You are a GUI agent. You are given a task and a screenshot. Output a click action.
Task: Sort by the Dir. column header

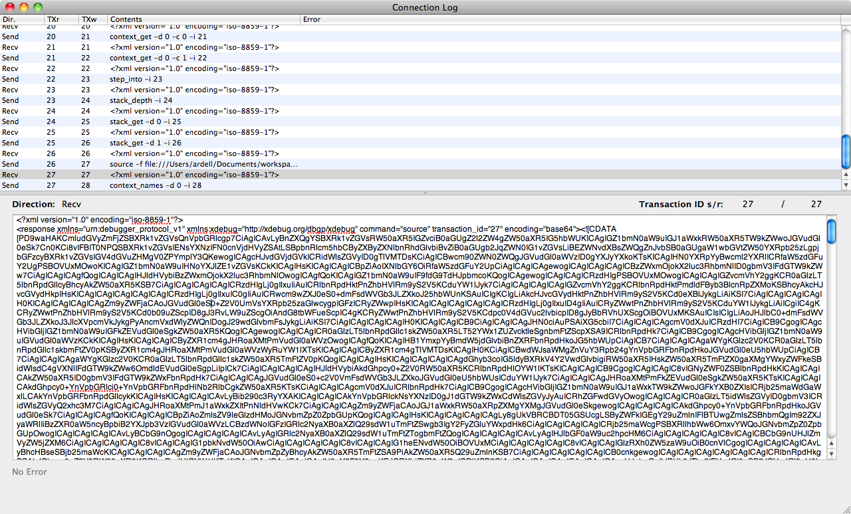[21, 20]
